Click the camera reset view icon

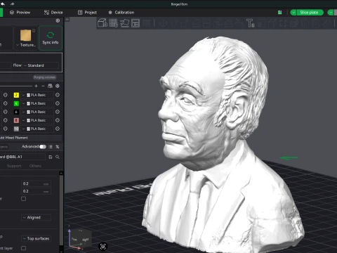103,247
